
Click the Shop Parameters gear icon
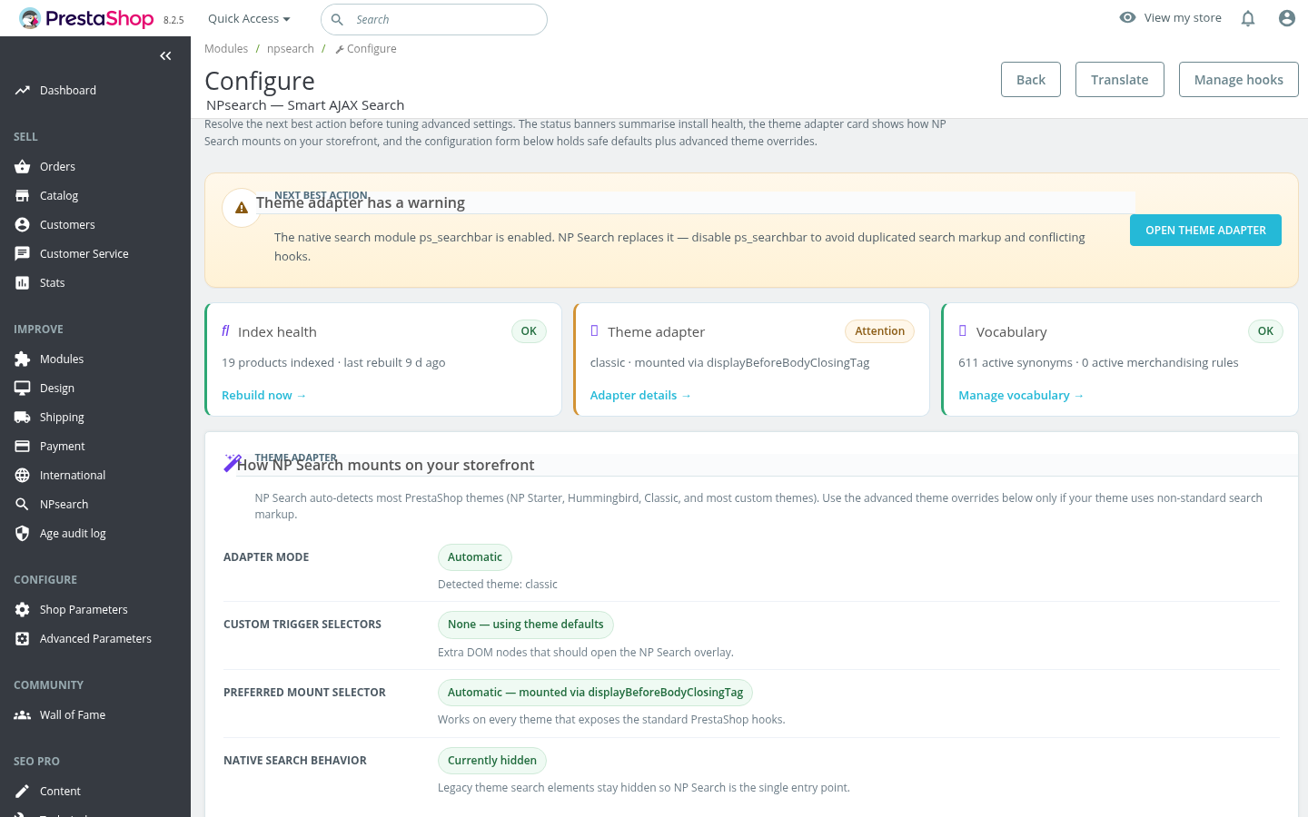(23, 609)
